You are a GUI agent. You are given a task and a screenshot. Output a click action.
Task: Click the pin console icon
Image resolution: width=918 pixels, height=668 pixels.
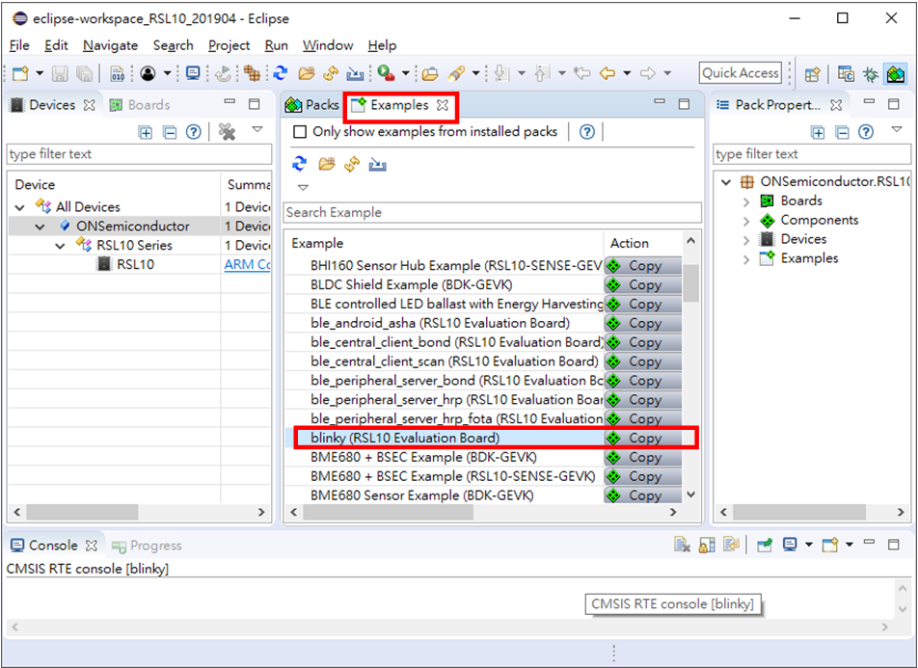(765, 546)
